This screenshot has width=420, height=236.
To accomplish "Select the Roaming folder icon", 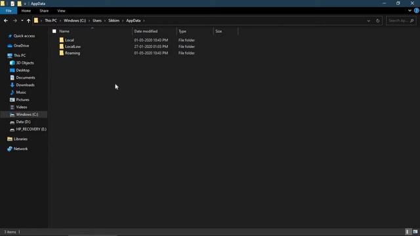I will (x=62, y=52).
